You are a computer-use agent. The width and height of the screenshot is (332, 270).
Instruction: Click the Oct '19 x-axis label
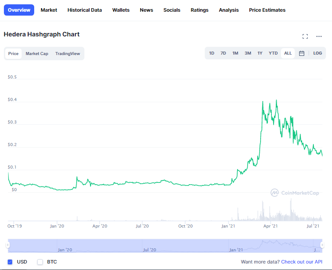tap(15, 226)
